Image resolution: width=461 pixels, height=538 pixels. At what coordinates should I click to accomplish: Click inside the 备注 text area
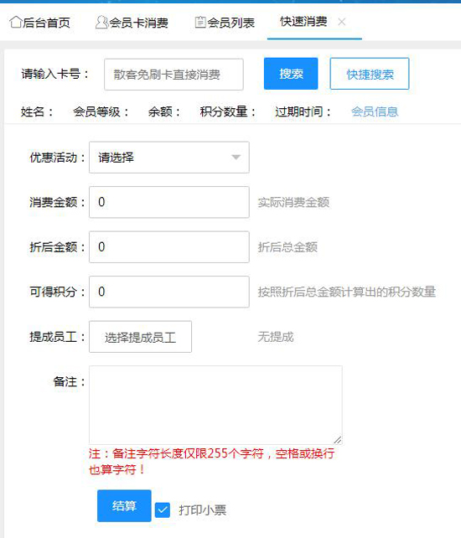(x=215, y=405)
